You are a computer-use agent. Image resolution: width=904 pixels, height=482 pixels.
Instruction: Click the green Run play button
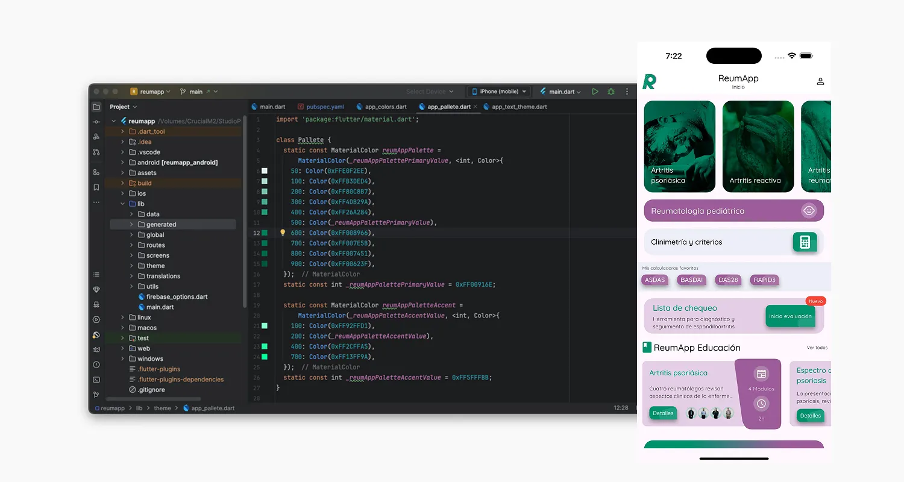tap(595, 92)
